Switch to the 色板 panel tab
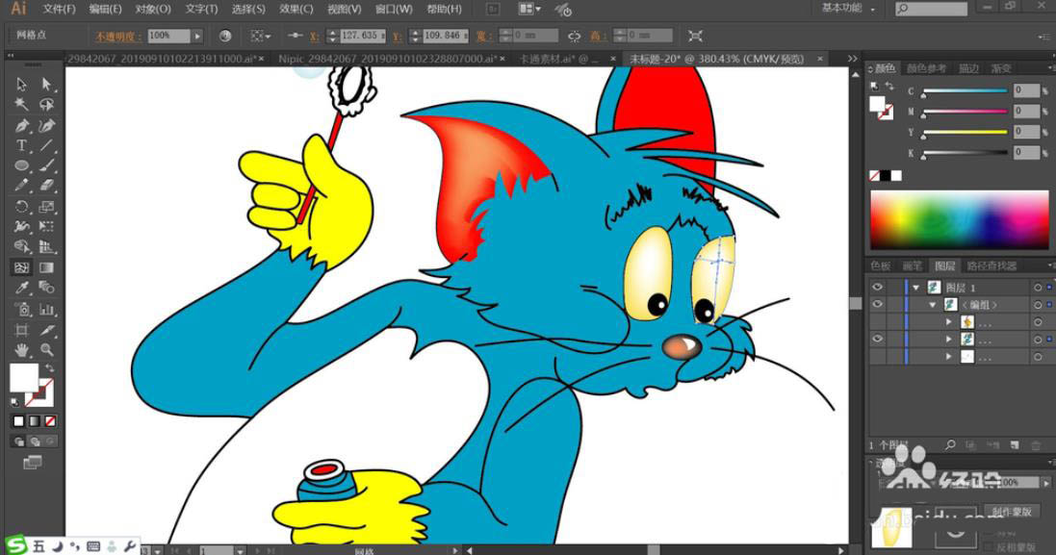1056x555 pixels. [x=880, y=265]
